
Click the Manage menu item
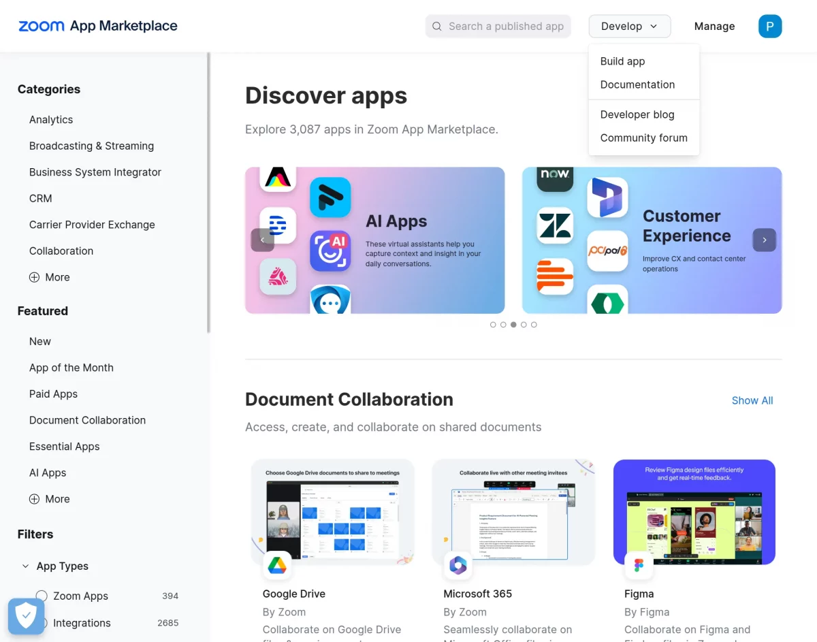(714, 26)
